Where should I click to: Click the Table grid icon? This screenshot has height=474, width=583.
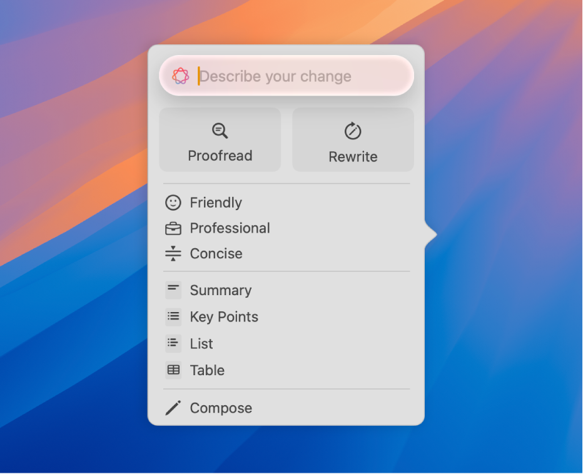click(173, 370)
